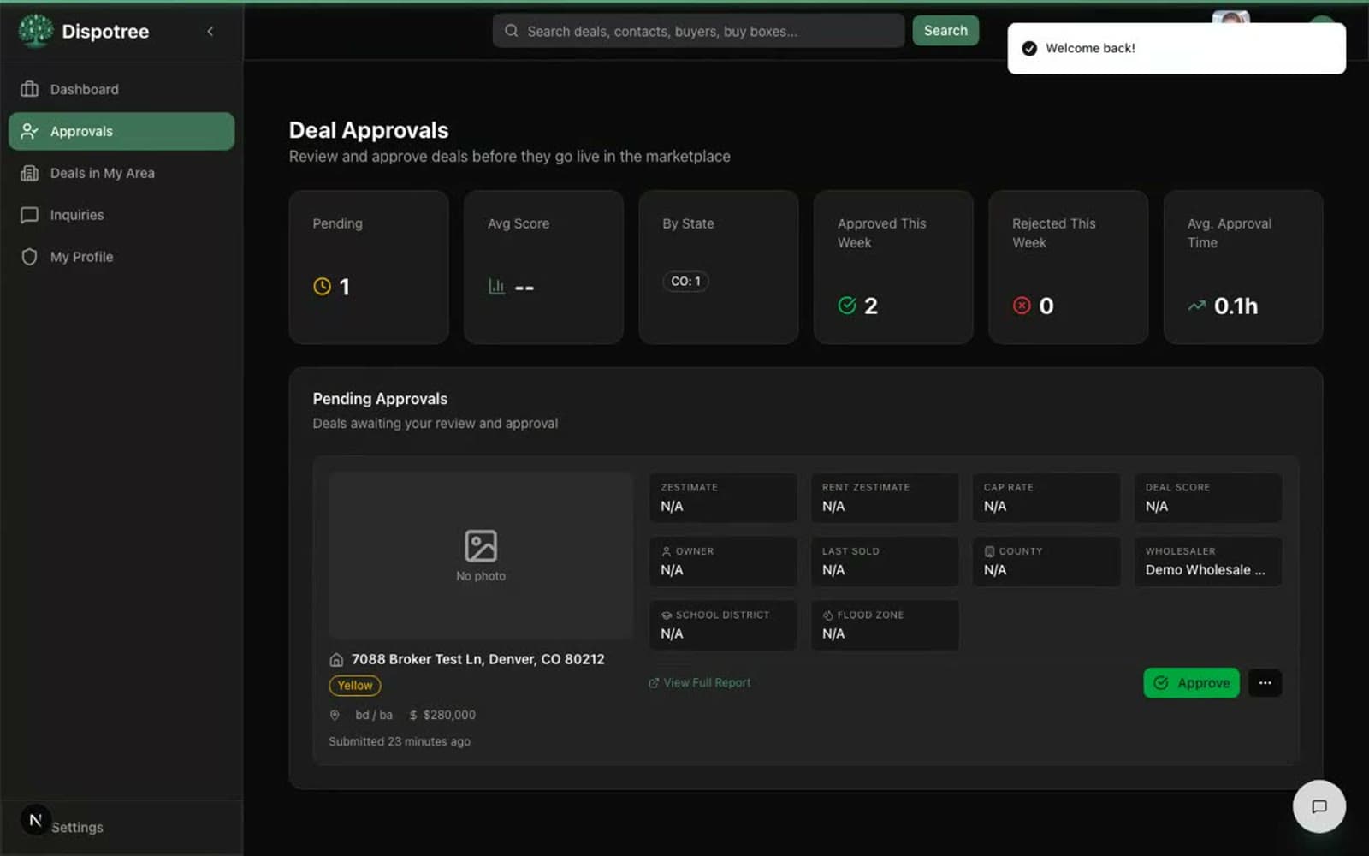The image size is (1369, 856).
Task: Click the magnifier icon in search bar
Action: click(511, 31)
